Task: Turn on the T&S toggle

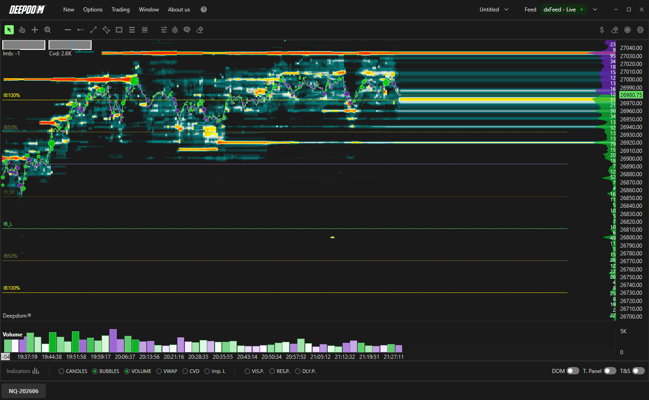Action: click(638, 371)
